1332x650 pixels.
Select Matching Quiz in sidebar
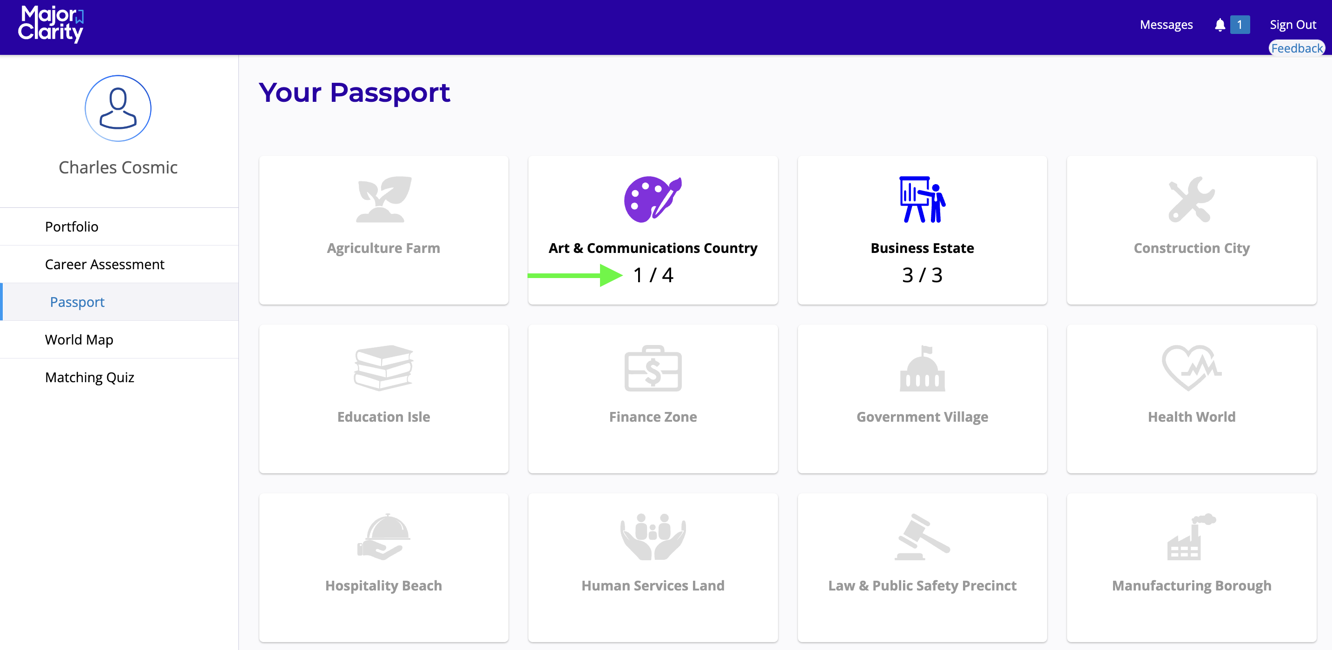[89, 378]
